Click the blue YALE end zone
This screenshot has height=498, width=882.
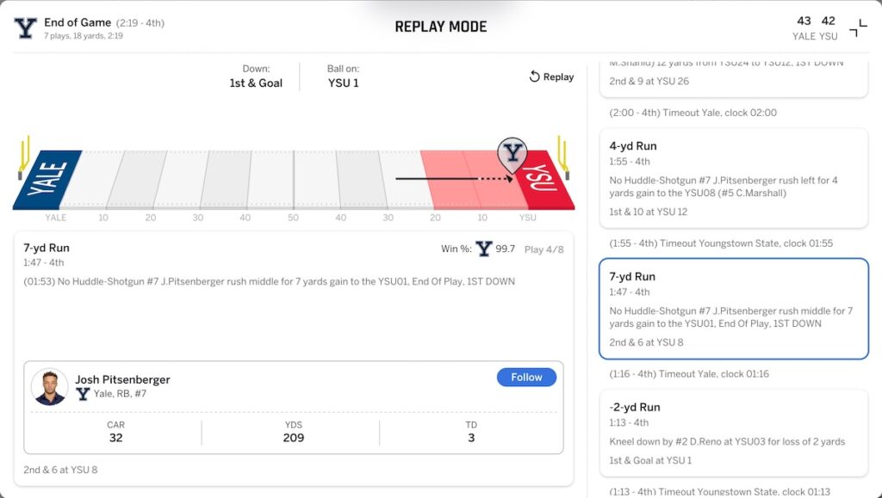(49, 179)
